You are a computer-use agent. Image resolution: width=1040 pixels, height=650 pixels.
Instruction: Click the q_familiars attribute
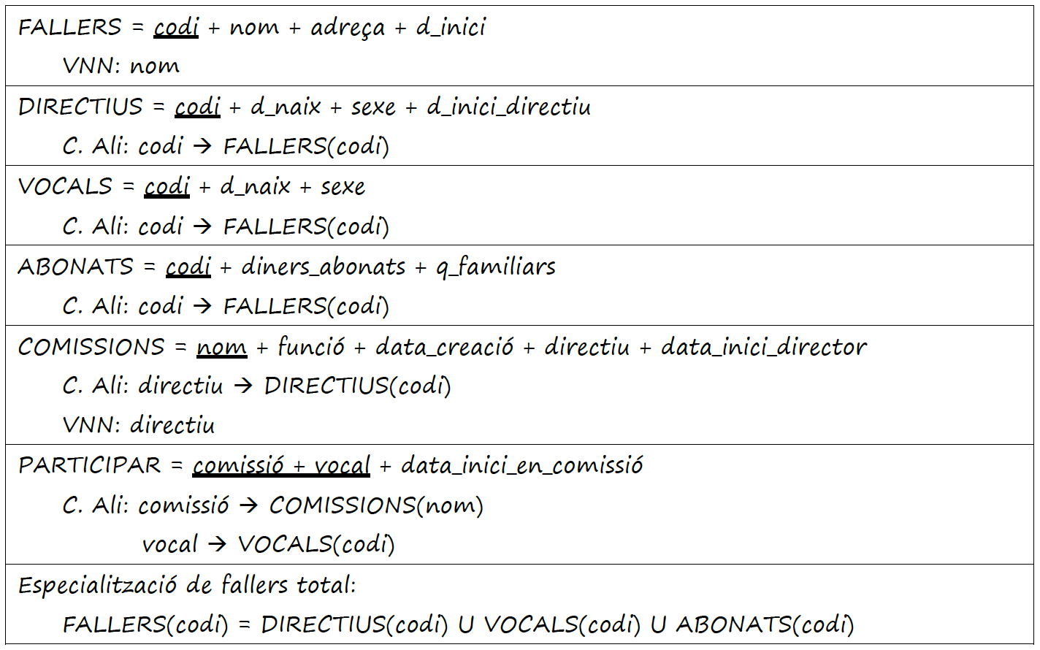pos(496,267)
